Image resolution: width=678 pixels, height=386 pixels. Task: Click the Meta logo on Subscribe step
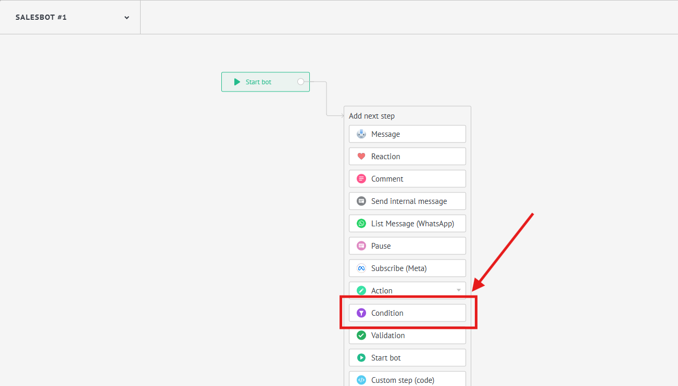point(361,268)
